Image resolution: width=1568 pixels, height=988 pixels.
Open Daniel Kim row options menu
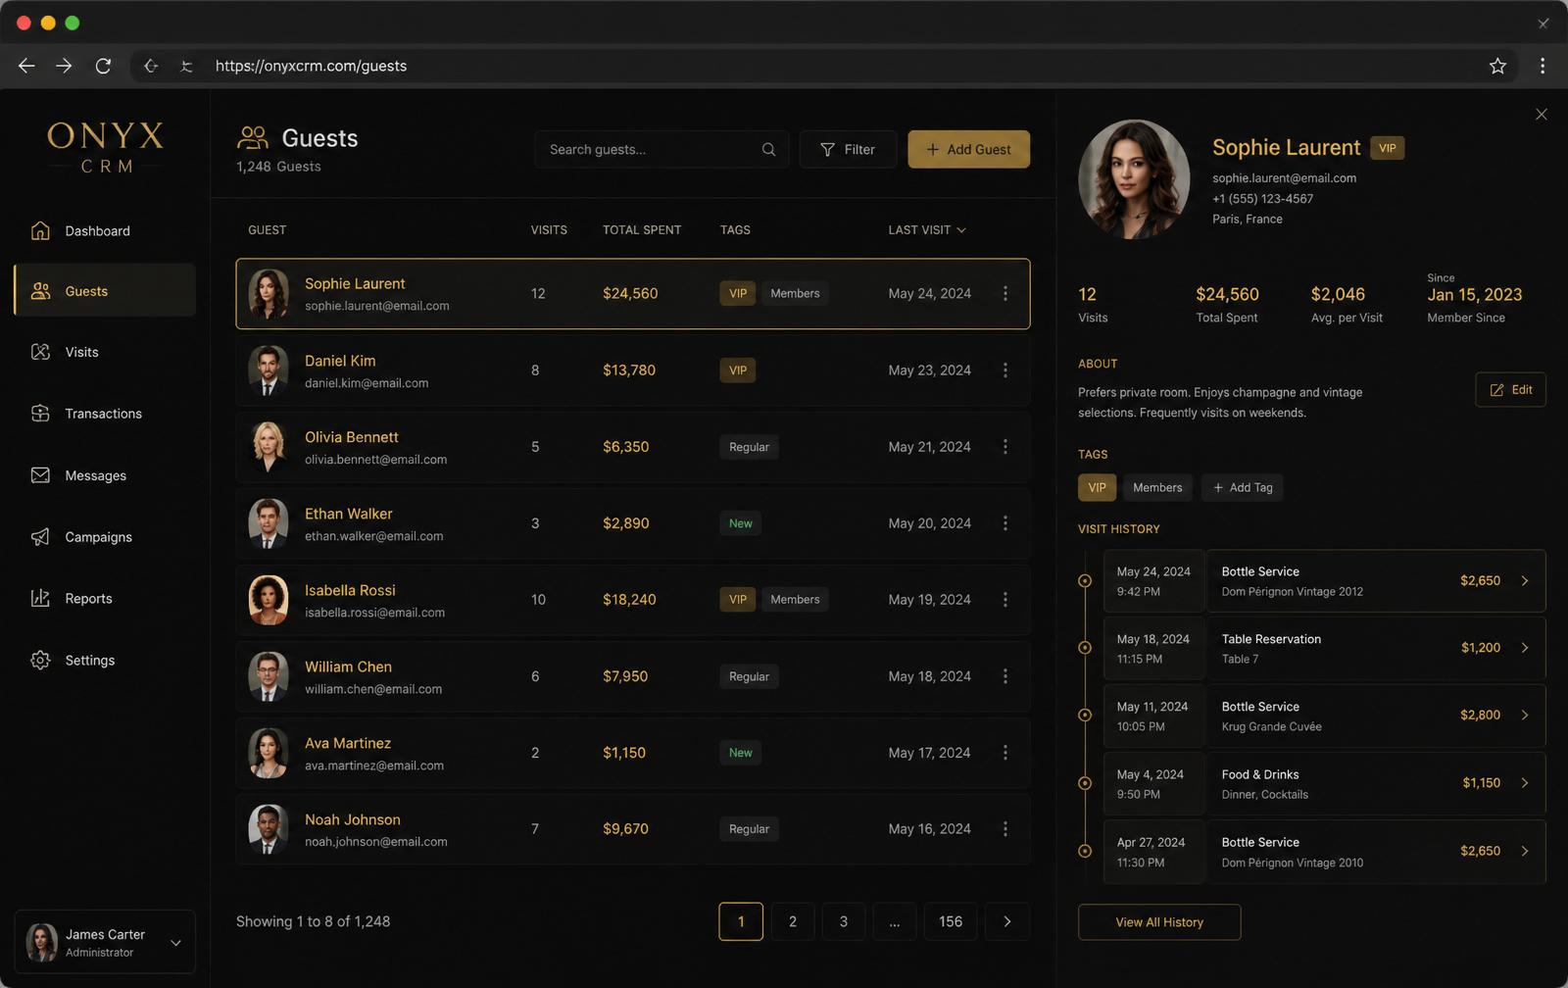click(x=1005, y=370)
